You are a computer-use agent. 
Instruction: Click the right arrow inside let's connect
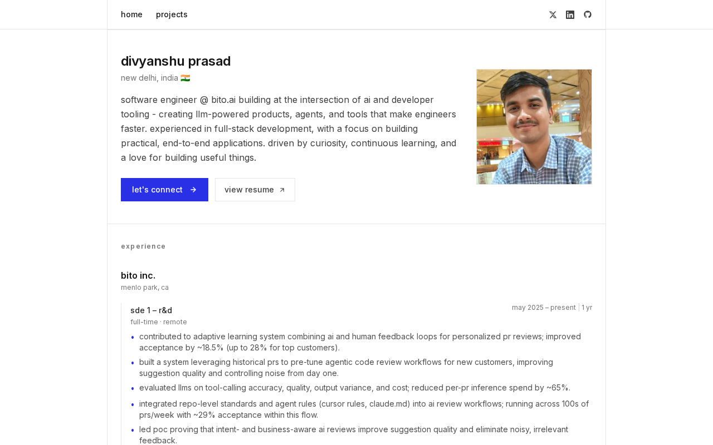pos(193,190)
